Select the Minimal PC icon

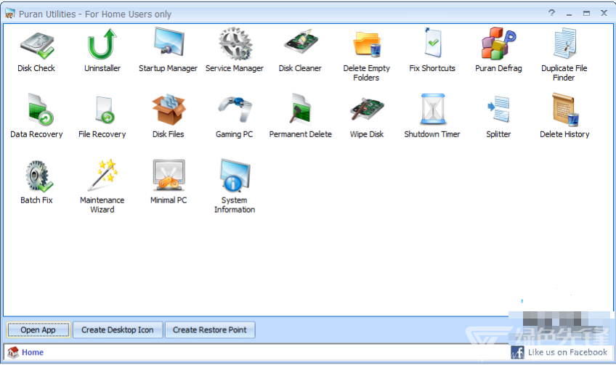(169, 175)
